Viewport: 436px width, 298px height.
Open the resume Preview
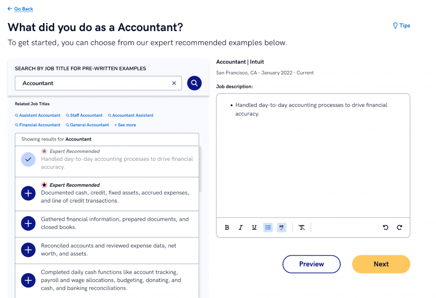click(311, 264)
